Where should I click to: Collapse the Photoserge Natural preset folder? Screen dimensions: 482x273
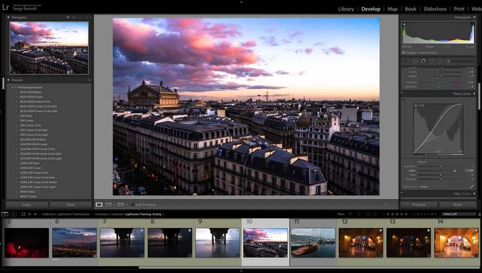(x=12, y=87)
